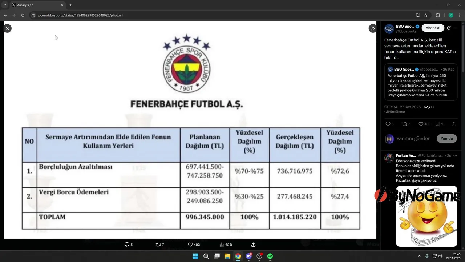Click the Abone ol button
Viewport: 465px width, 262px height.
[x=433, y=28]
